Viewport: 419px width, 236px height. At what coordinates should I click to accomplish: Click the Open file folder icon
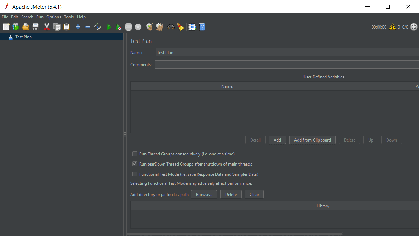click(25, 27)
